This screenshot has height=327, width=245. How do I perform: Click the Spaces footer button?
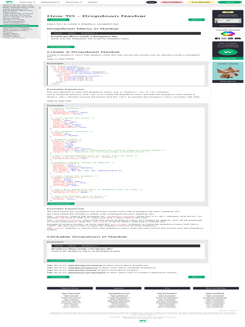pyautogui.click(x=119, y=288)
